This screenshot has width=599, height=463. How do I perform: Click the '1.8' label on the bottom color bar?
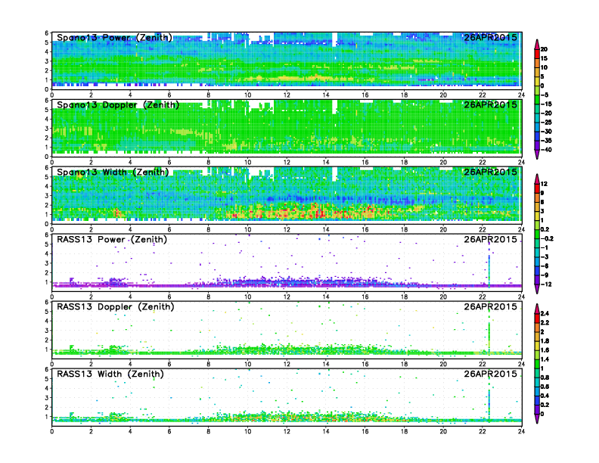pos(545,340)
